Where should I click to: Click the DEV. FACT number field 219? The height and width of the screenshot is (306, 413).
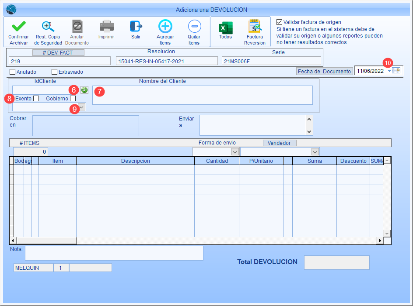[59, 61]
